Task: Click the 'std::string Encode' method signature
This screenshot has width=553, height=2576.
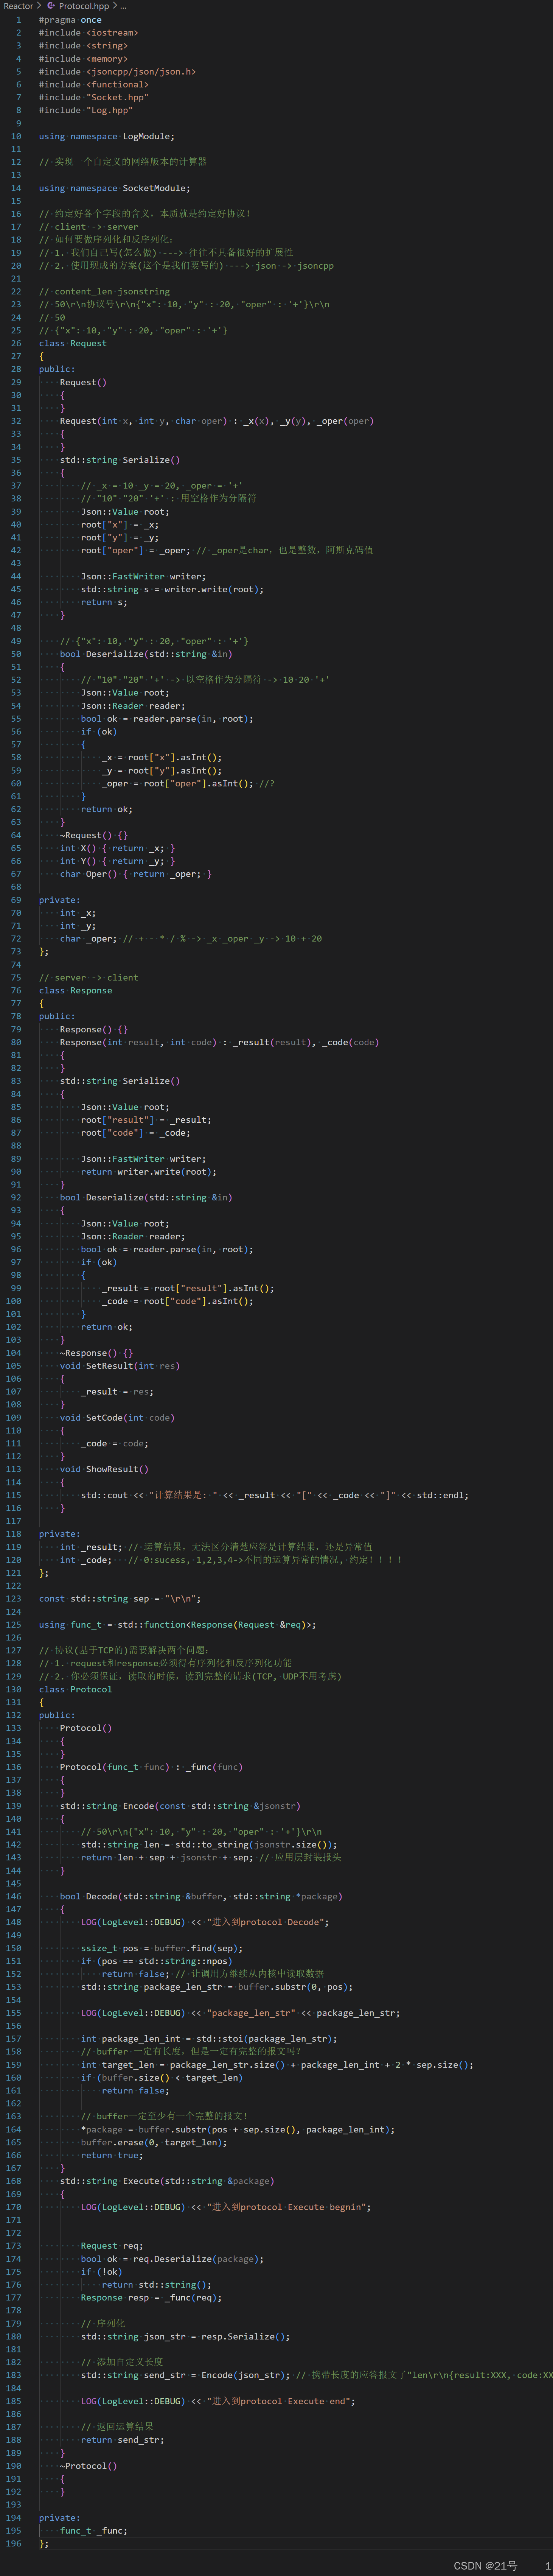Action: [180, 1806]
